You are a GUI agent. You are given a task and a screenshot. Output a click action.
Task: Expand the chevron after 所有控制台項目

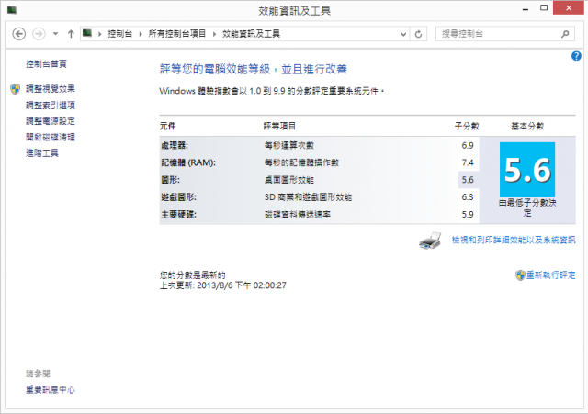tap(214, 34)
